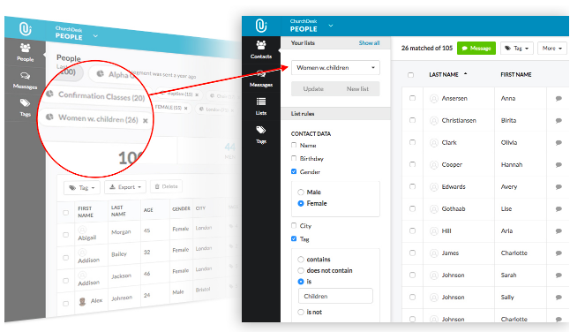Open Messages in the black sidebar
Image resolution: width=570 pixels, height=332 pixels.
pos(260,79)
